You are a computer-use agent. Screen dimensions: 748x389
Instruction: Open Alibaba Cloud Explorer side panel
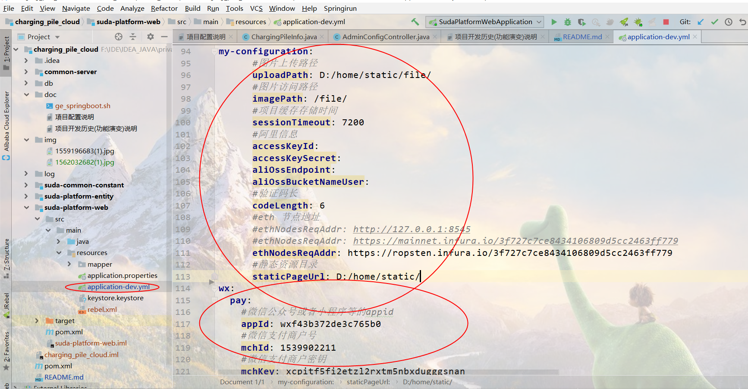6,125
